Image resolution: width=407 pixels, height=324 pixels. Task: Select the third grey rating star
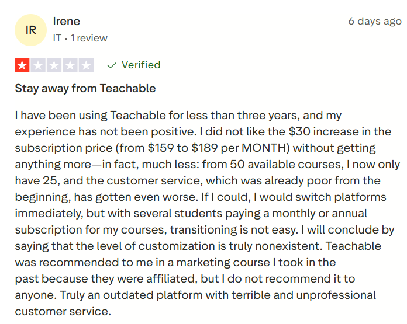coord(54,65)
